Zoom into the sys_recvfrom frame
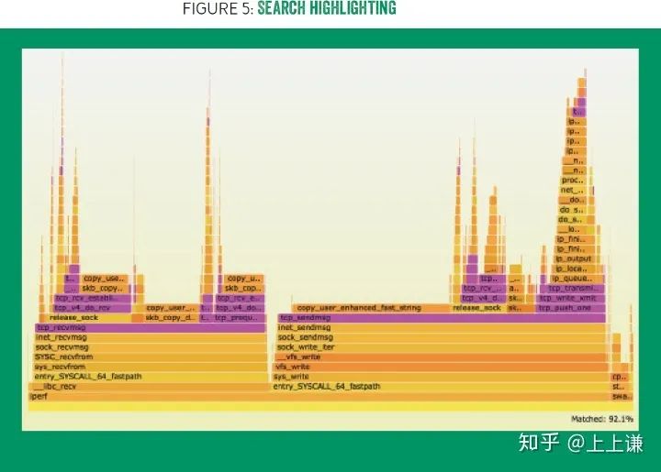The height and width of the screenshot is (472, 661). [151, 367]
